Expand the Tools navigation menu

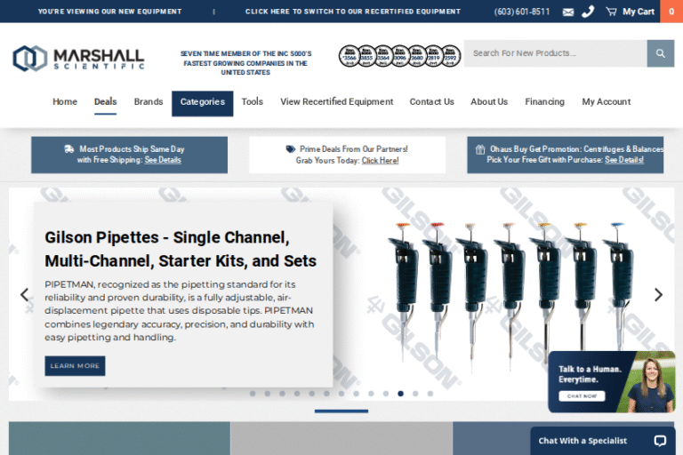click(x=252, y=102)
